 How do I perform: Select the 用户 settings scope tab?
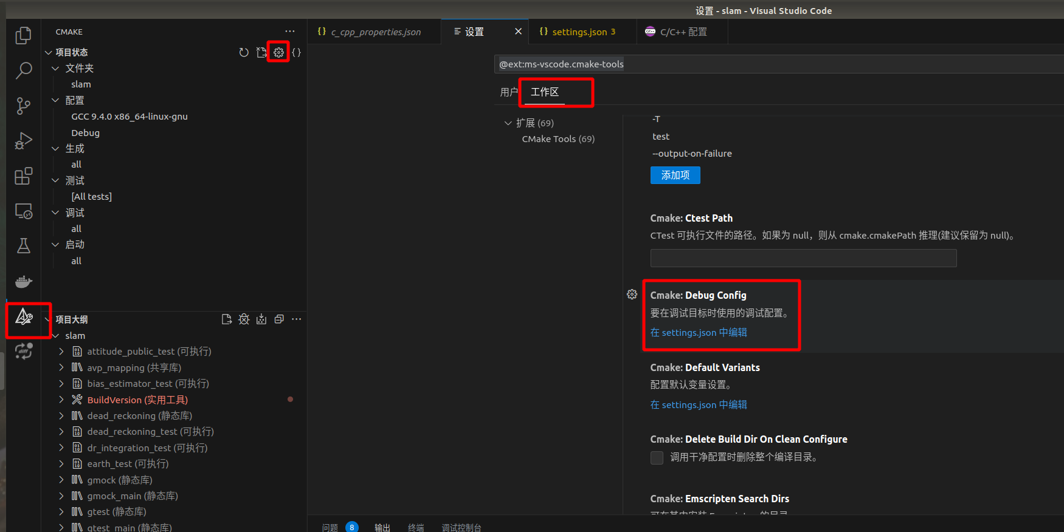(508, 92)
